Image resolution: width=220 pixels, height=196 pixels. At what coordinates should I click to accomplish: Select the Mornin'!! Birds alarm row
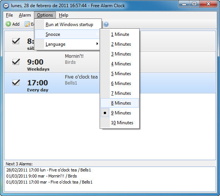[x=52, y=62]
